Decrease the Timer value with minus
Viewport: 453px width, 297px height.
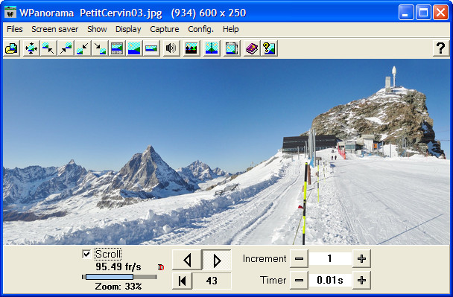tap(299, 280)
